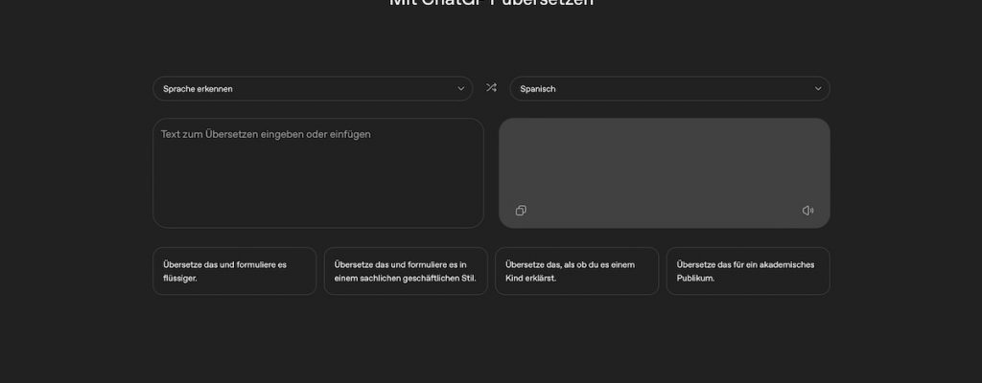Click the 'Sprache erkennen' label text
This screenshot has width=982, height=383.
pyautogui.click(x=198, y=89)
